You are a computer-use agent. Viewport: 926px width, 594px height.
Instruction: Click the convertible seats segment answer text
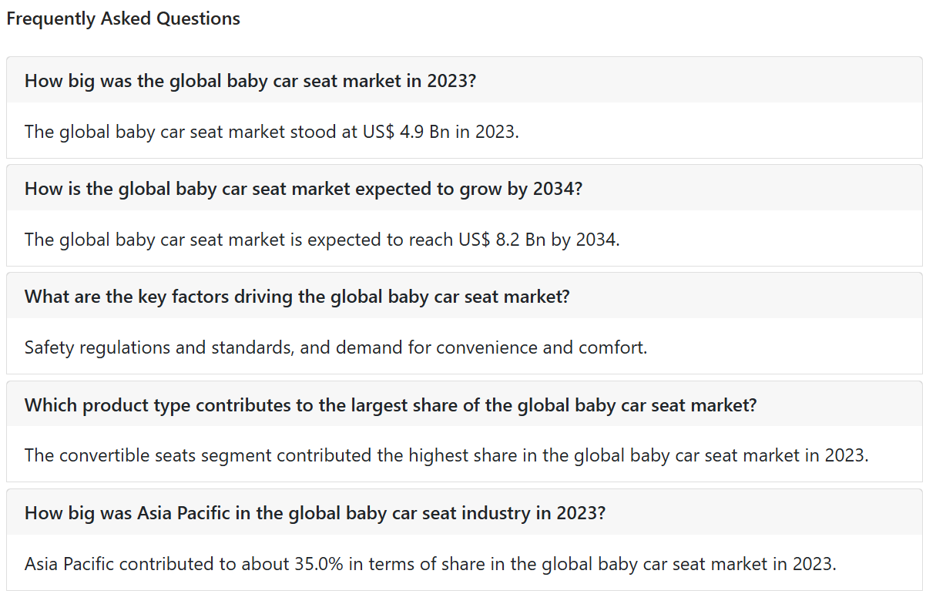pos(447,455)
